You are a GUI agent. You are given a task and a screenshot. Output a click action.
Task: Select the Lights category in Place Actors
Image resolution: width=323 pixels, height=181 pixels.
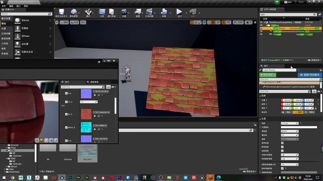(x=4, y=28)
